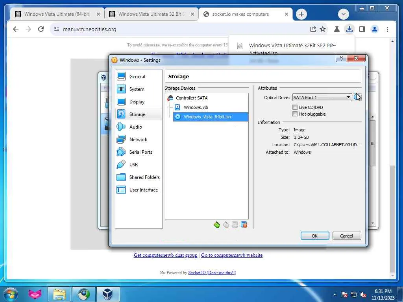Toggle the Chrome side panel
Image resolution: width=403 pixels, height=302 pixels.
click(362, 29)
